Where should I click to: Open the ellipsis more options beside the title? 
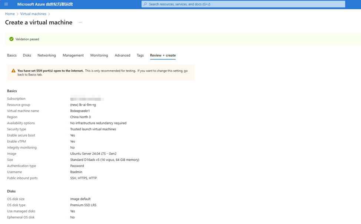[x=80, y=23]
